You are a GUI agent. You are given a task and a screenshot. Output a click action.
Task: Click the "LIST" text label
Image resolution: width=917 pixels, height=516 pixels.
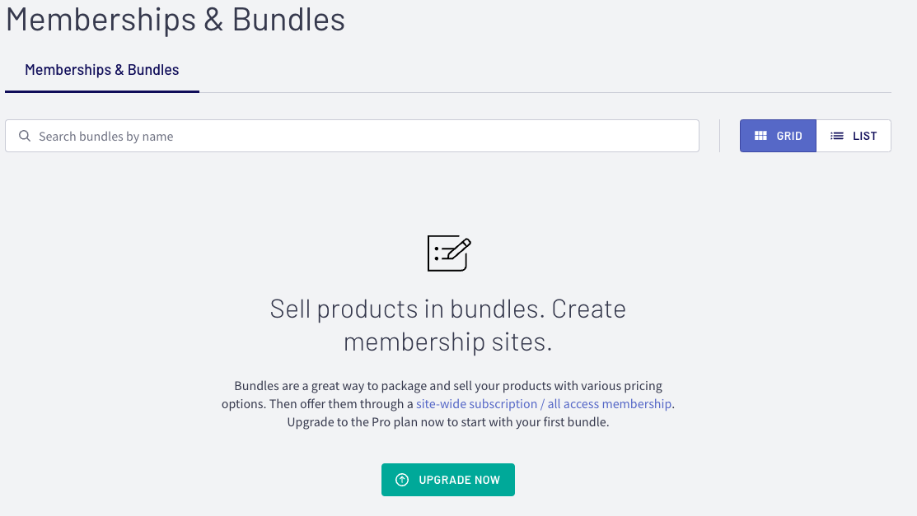click(864, 137)
